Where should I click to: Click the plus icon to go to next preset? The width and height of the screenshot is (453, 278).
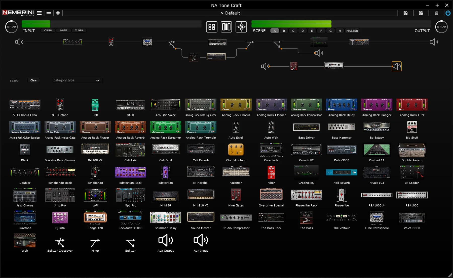tap(58, 13)
